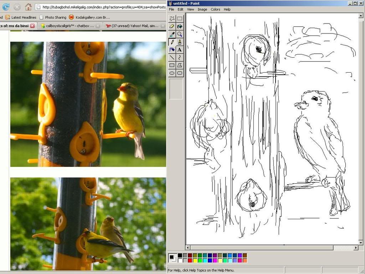Viewport: 365px width, 274px height.
Task: Click the Kodakgallery bookmark icon
Action: coord(71,17)
